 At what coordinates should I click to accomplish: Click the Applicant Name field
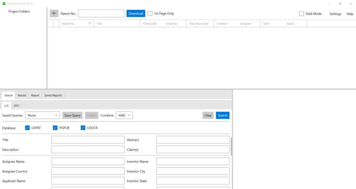coord(88,181)
